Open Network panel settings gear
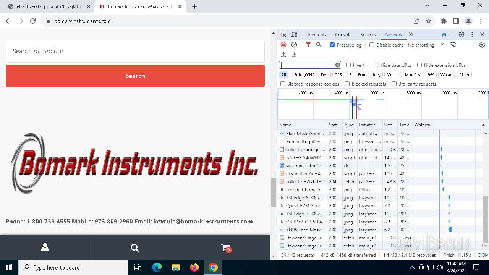Screen dimensions: 489x275 click(482, 45)
